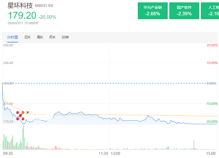Image resolution: width=219 pixels, height=158 pixels.
Task: Open the 日K chart tab
Action: pos(27,37)
